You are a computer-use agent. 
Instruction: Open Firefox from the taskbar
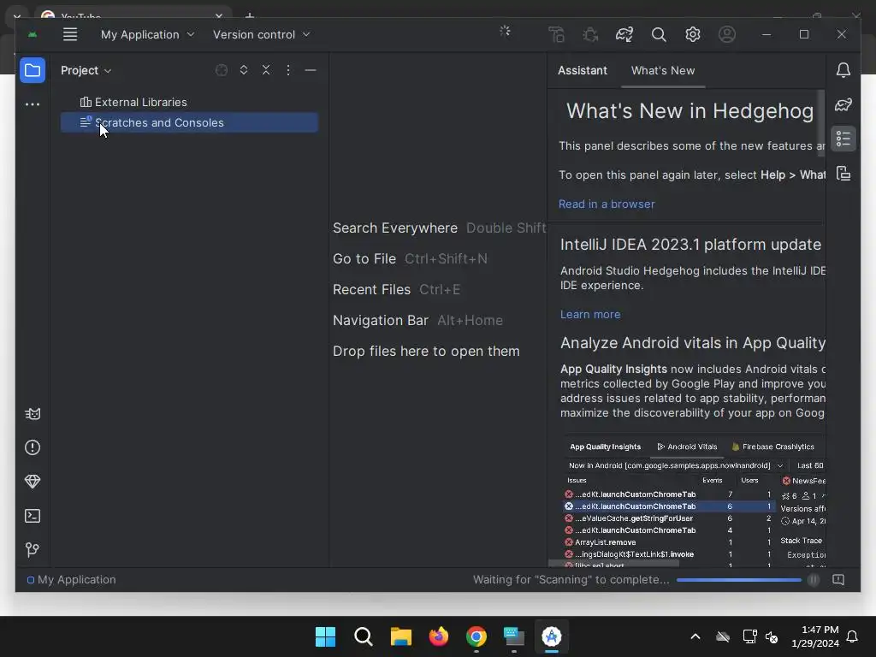pos(439,636)
